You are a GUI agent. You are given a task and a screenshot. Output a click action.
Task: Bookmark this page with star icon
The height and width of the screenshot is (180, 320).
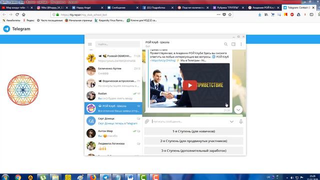[230, 14]
